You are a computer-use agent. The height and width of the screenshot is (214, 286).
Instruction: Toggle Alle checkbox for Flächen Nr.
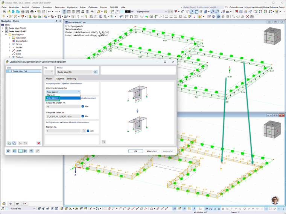tap(88, 131)
